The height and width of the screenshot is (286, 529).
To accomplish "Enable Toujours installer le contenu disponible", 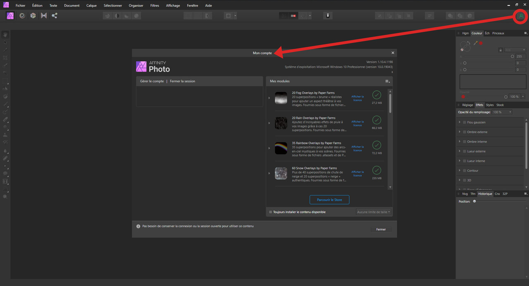I will (271, 212).
